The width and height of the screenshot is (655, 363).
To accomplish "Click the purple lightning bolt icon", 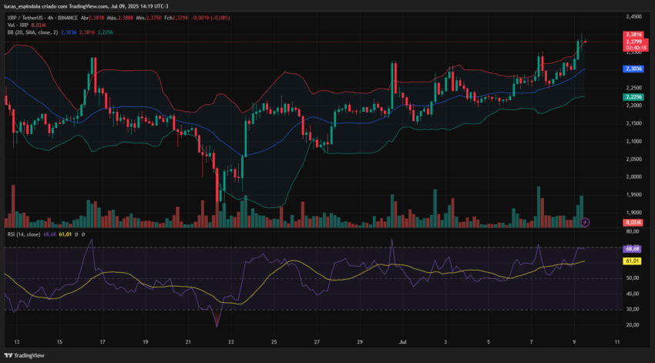I will click(585, 222).
